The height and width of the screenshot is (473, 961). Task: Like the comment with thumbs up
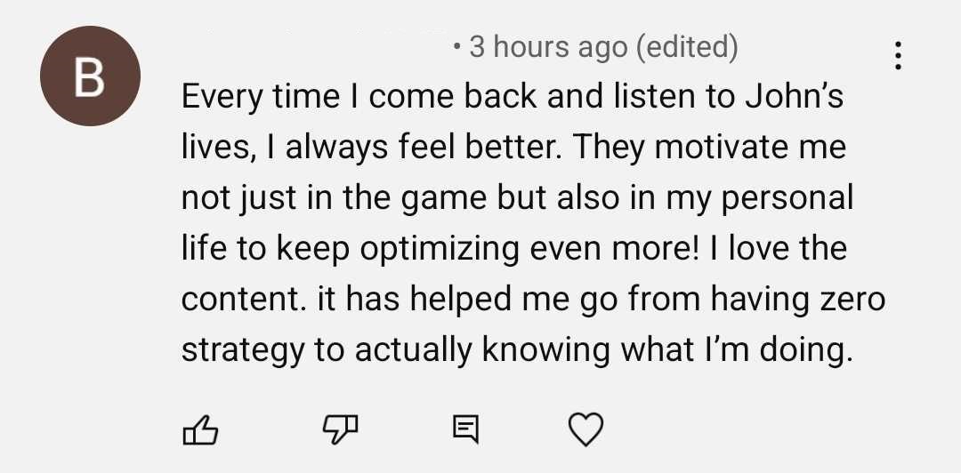click(199, 430)
